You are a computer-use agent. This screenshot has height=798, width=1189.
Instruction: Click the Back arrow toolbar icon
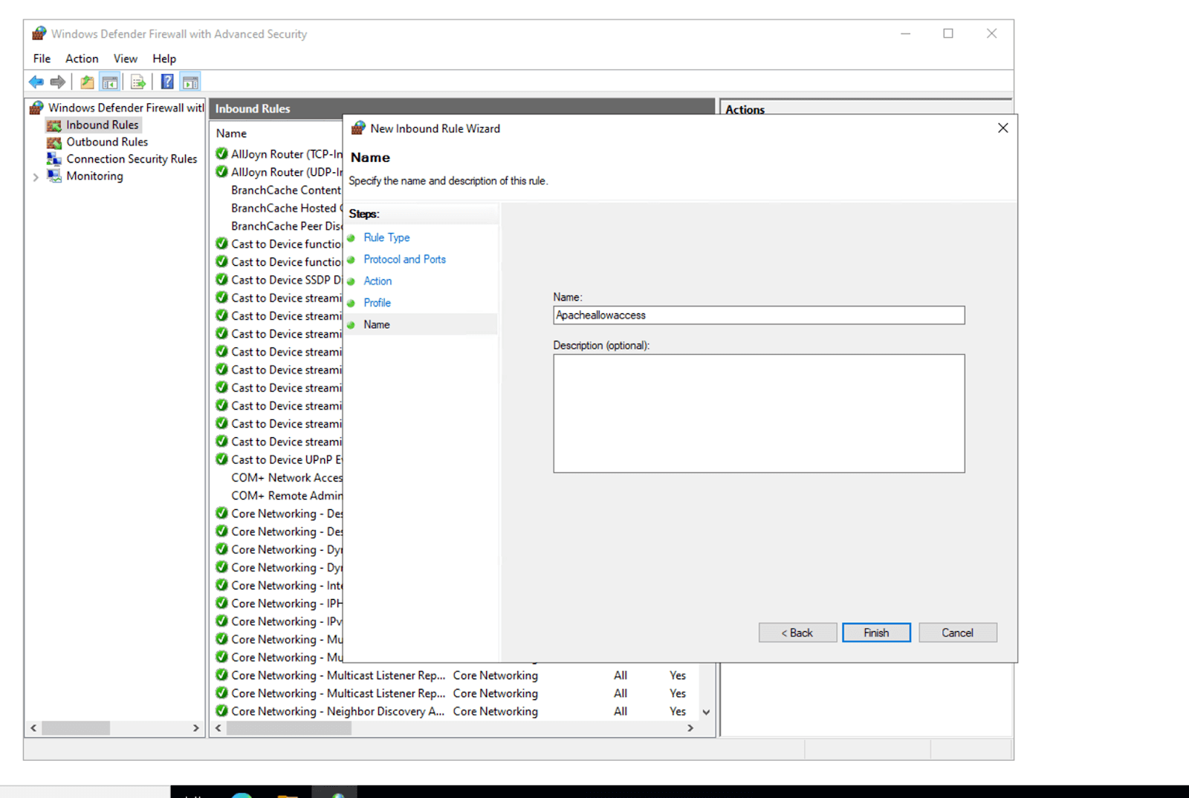point(36,82)
